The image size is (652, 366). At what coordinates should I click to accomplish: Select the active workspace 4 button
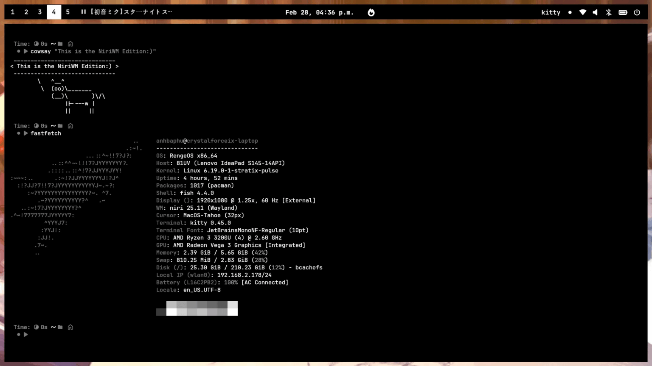point(54,12)
